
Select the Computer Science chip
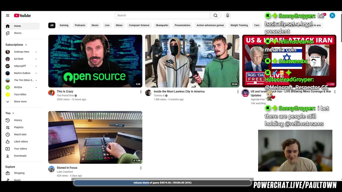pos(139,25)
